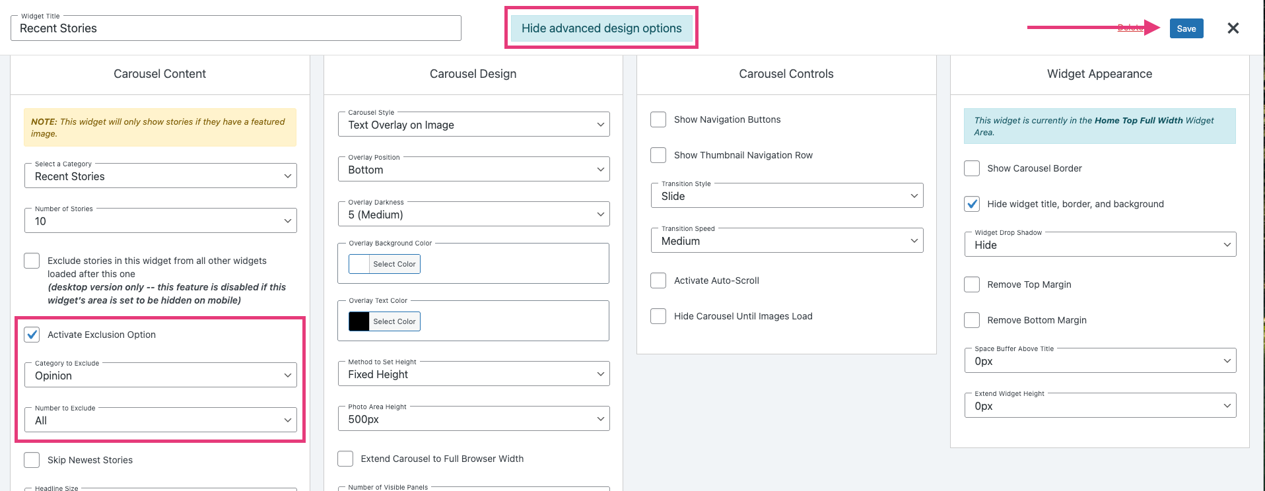Open the Transition Style dropdown
1265x491 pixels.
pos(787,196)
